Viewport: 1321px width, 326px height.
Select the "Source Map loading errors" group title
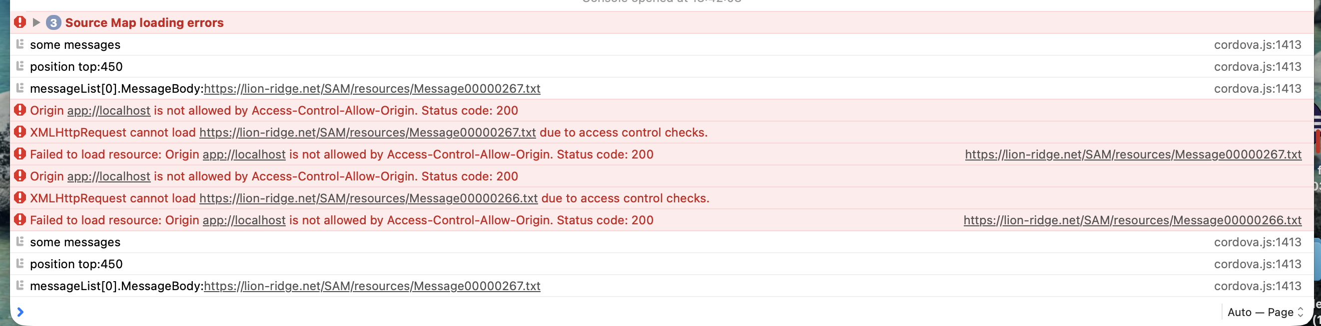click(144, 22)
